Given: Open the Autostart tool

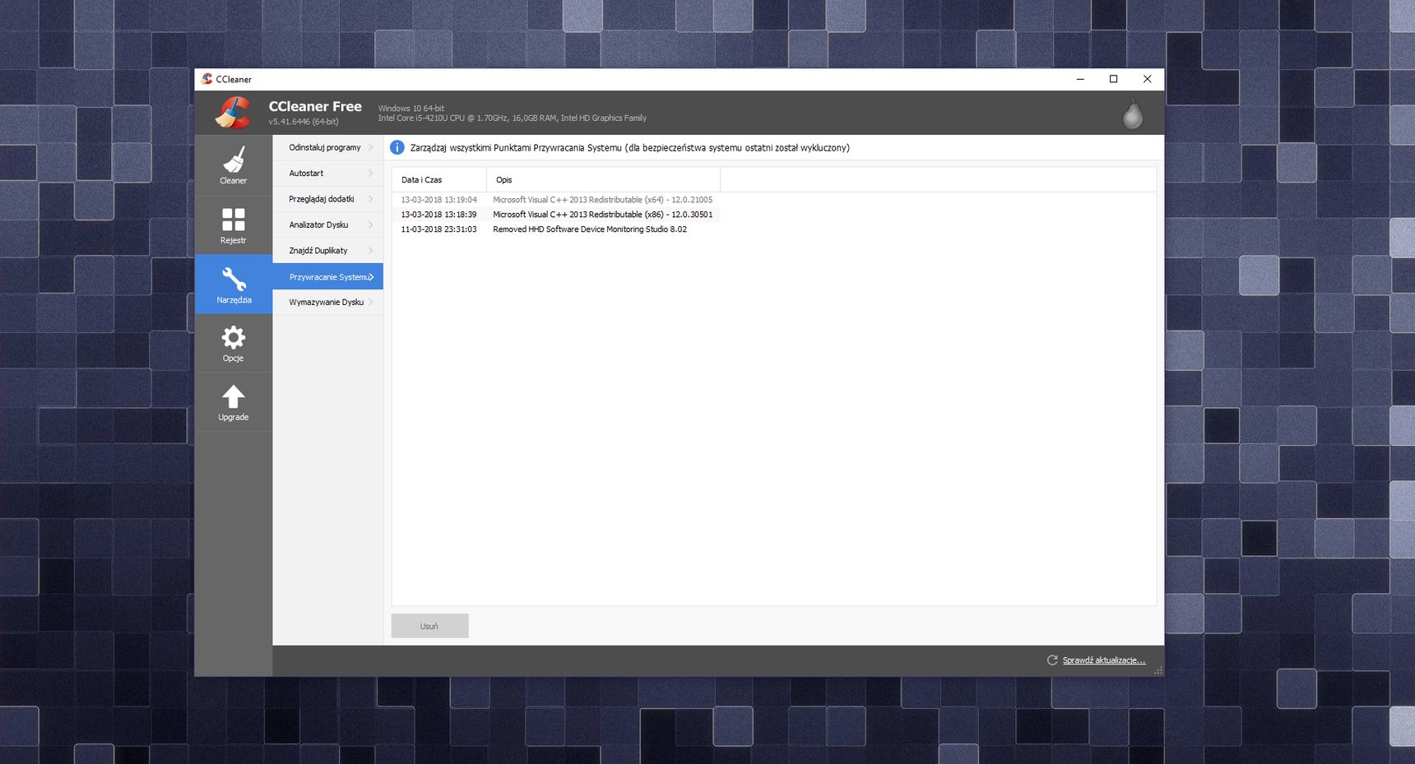Looking at the screenshot, I should pos(327,173).
